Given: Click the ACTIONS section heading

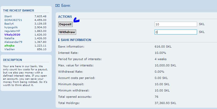Looking at the screenshot, I should coord(65,17).
